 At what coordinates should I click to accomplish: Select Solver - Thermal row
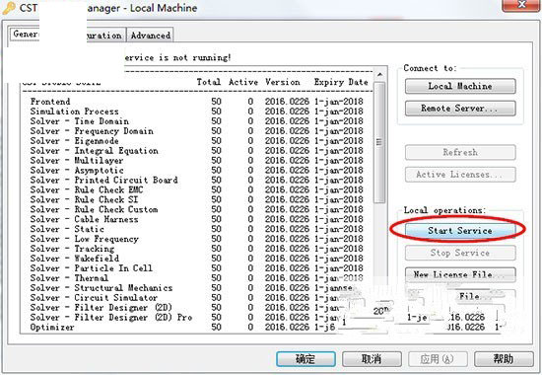[196, 278]
